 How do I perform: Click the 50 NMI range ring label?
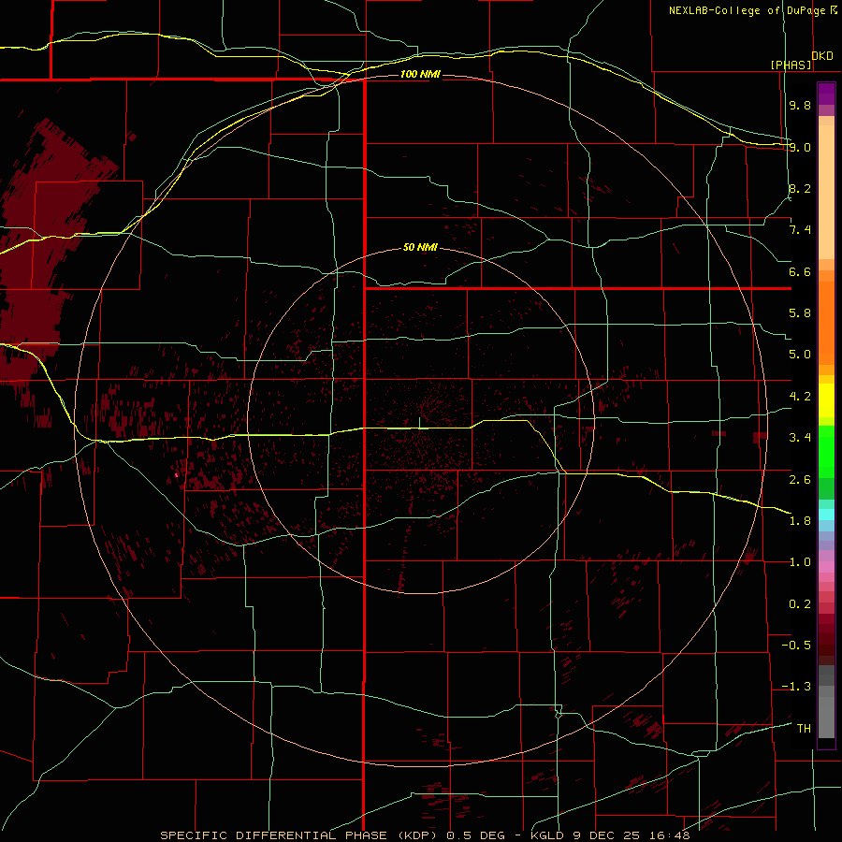point(420,247)
